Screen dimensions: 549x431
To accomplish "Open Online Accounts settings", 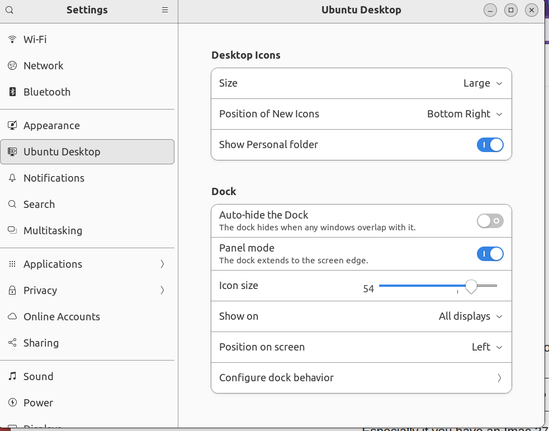I will [87, 316].
